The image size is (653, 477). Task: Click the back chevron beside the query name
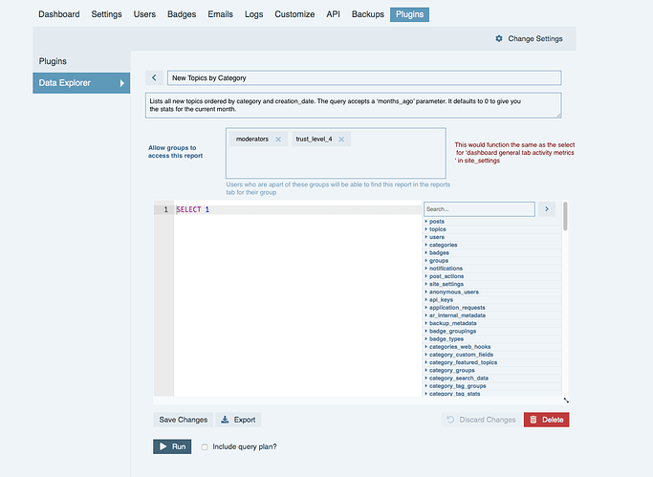154,77
